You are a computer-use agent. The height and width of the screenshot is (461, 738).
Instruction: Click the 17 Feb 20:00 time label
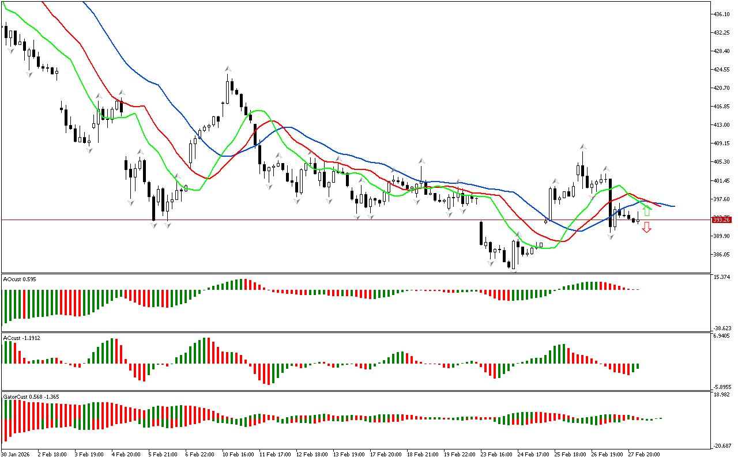tap(386, 454)
